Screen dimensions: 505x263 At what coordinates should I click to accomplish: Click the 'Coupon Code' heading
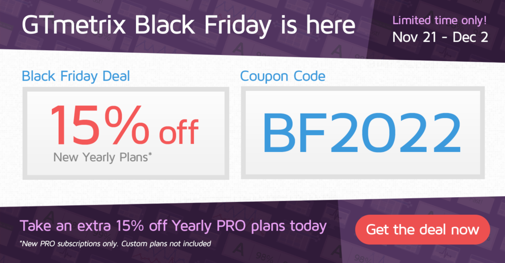click(283, 76)
